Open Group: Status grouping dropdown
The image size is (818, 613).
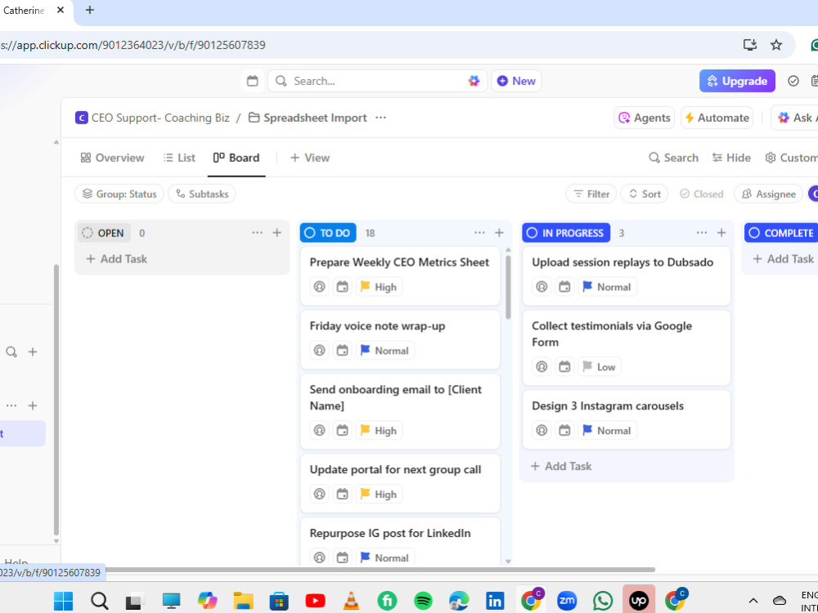pyautogui.click(x=119, y=194)
